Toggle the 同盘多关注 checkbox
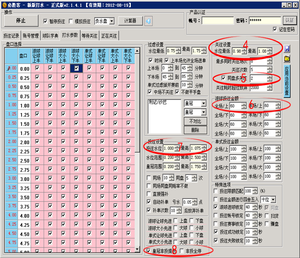This screenshot has height=258, width=300. 223,78
